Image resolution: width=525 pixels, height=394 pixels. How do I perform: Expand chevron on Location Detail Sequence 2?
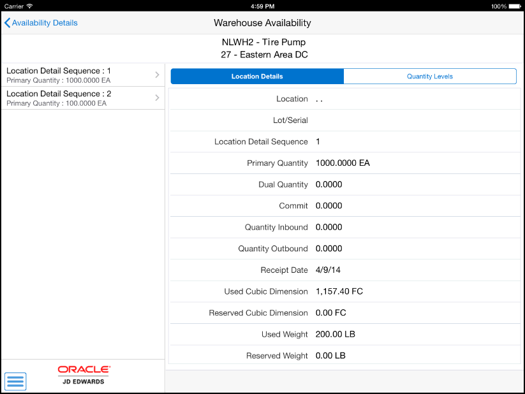point(157,98)
